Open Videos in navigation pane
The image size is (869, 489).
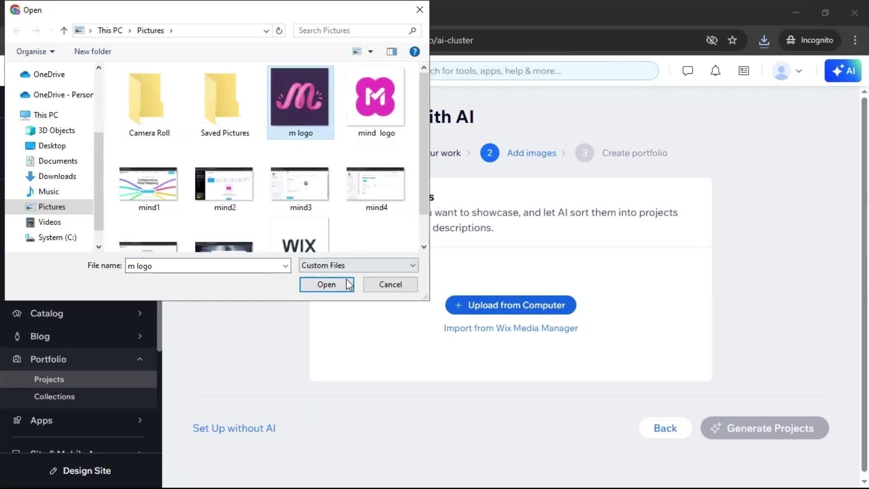[49, 222]
